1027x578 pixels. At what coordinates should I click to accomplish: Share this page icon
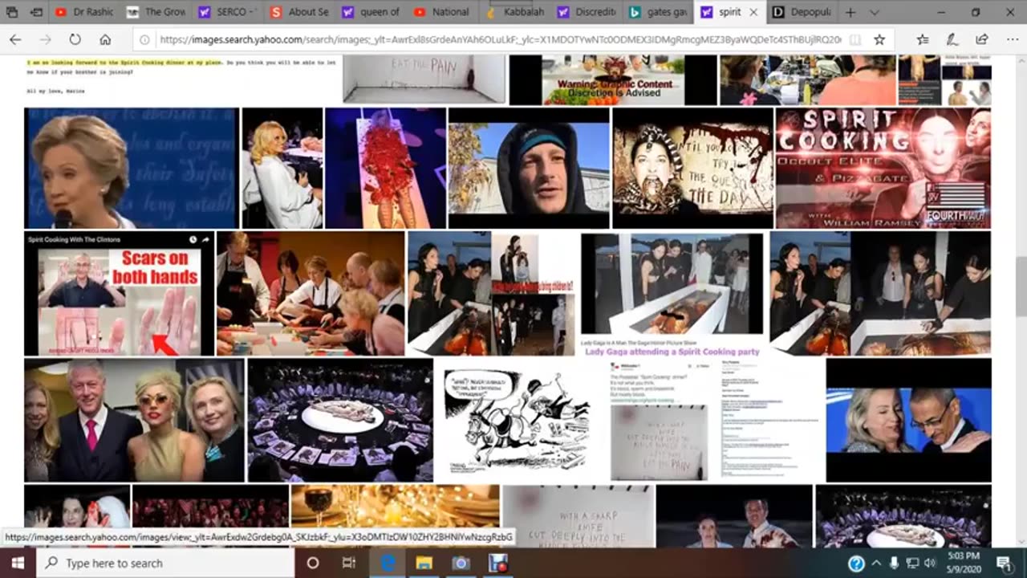click(981, 39)
